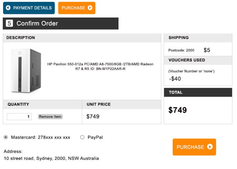Choose PayPal as the payment method

point(82,137)
